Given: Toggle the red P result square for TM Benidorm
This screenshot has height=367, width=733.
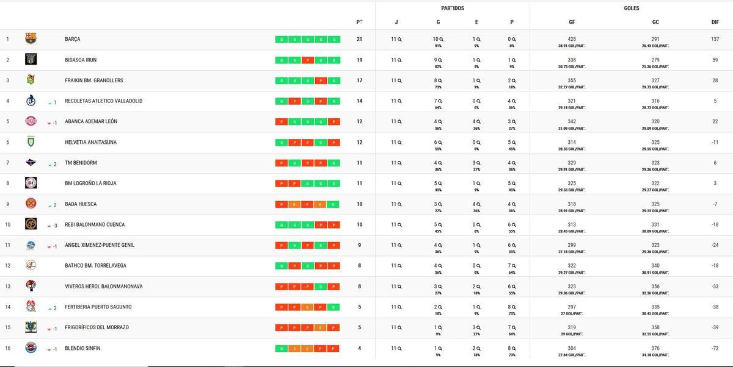Looking at the screenshot, I should point(281,162).
